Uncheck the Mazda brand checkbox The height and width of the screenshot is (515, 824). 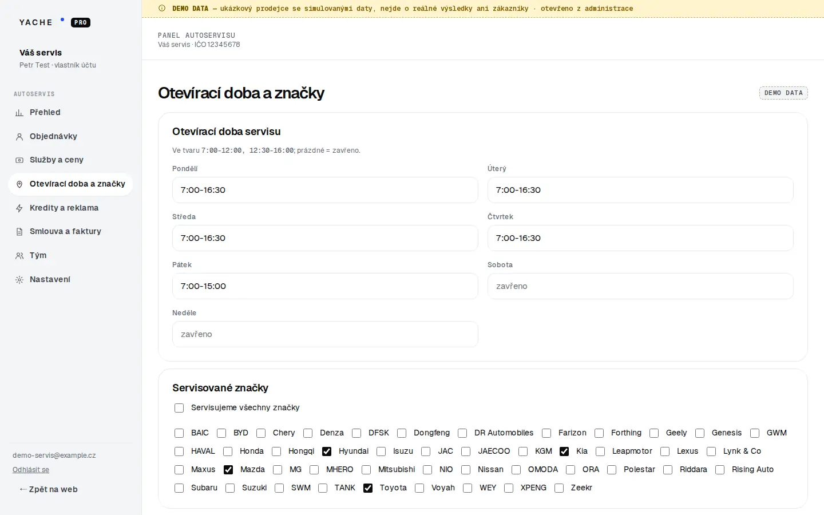point(228,470)
